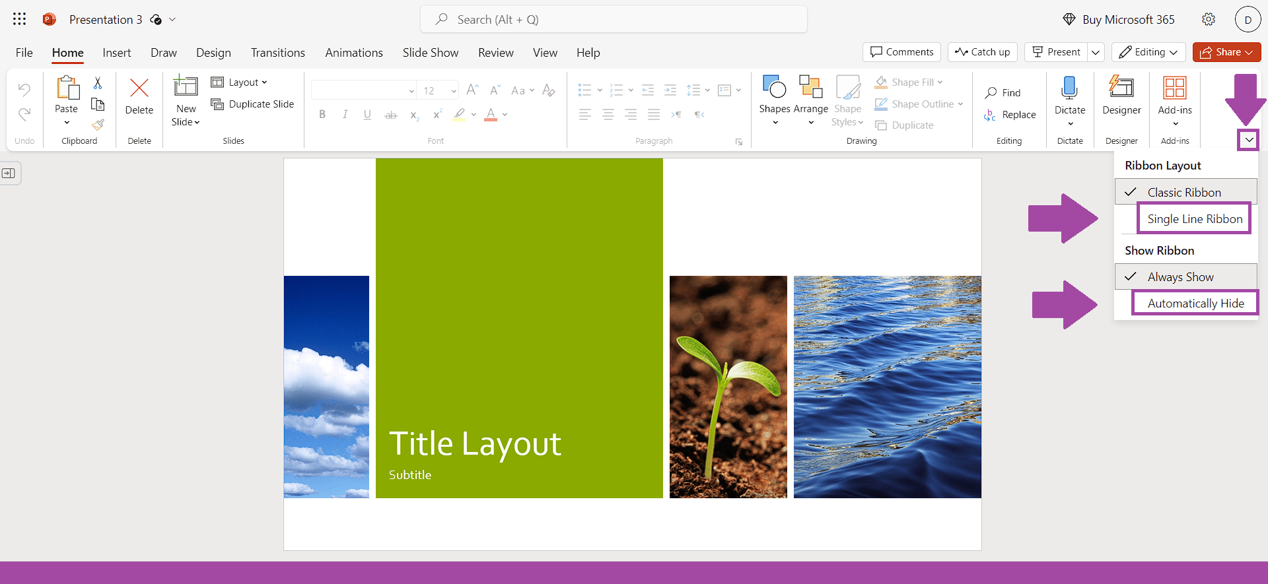Go to the Animations tab

click(354, 53)
